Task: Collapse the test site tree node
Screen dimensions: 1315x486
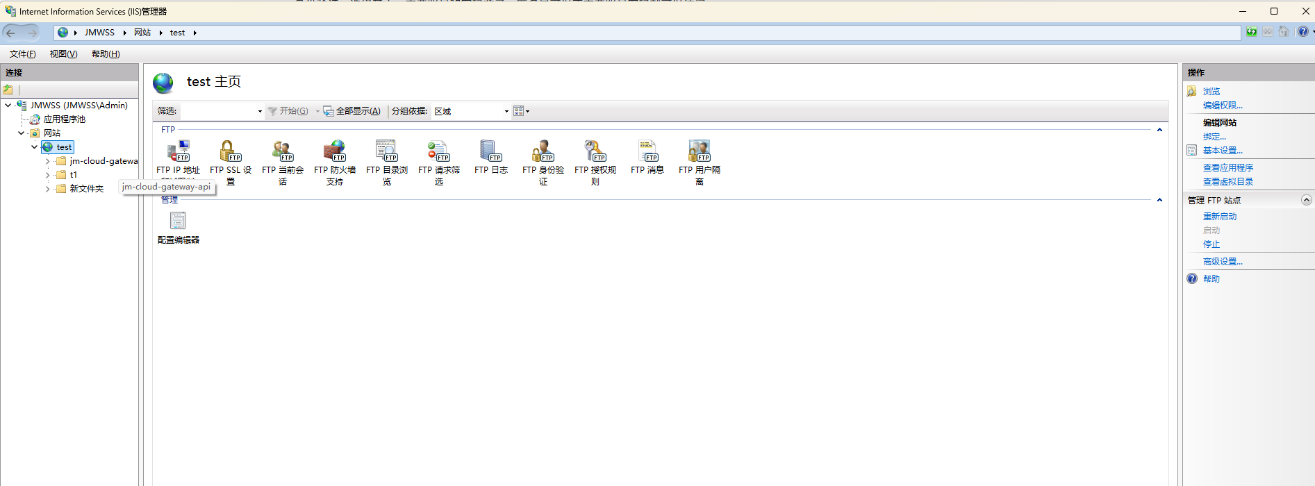Action: 34,147
